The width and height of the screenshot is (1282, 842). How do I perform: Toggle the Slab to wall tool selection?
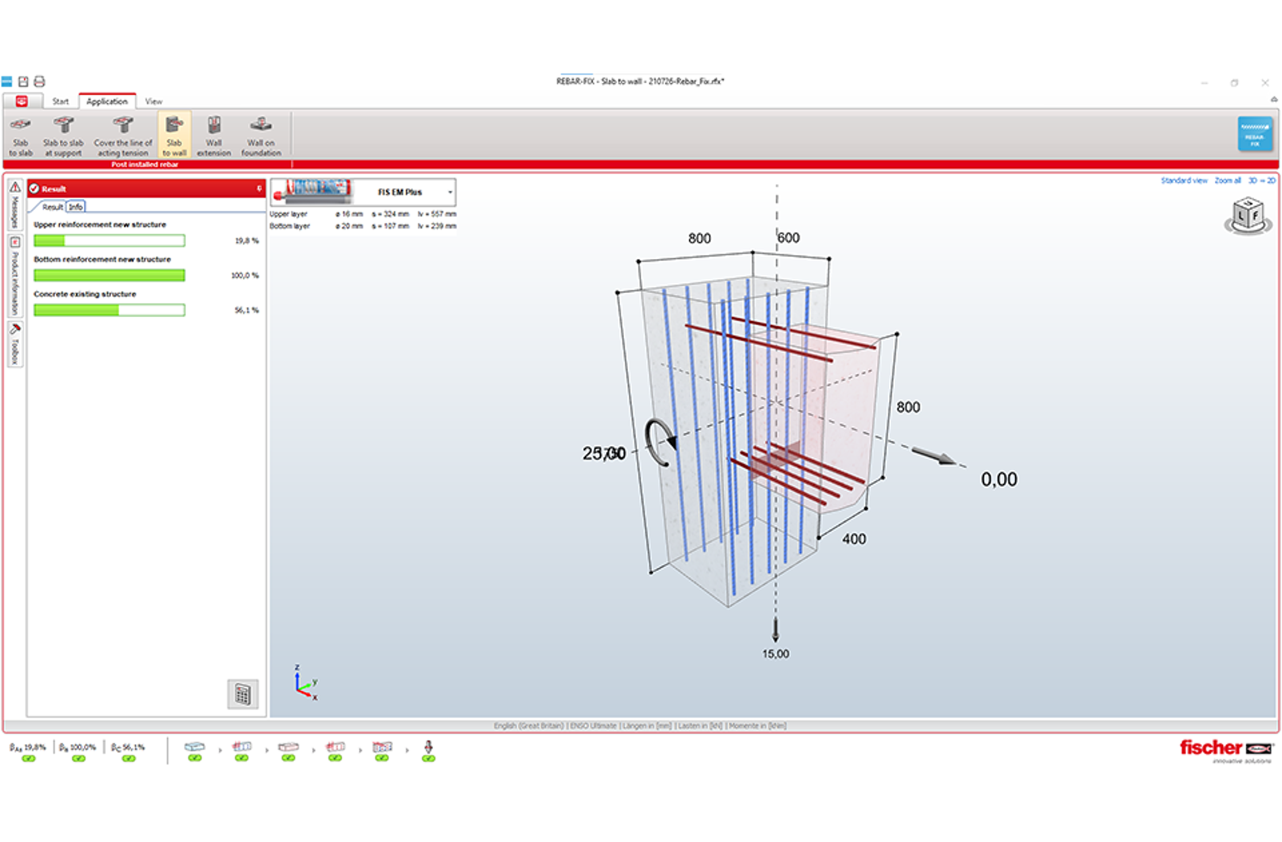[x=174, y=135]
